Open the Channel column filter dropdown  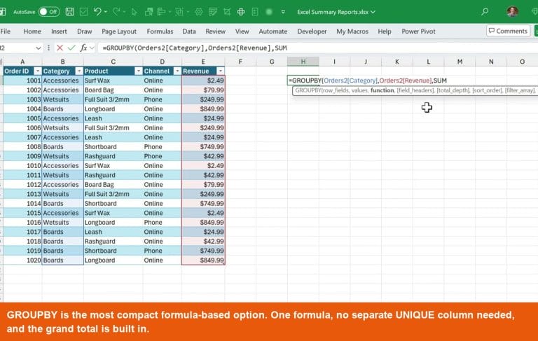click(x=177, y=71)
